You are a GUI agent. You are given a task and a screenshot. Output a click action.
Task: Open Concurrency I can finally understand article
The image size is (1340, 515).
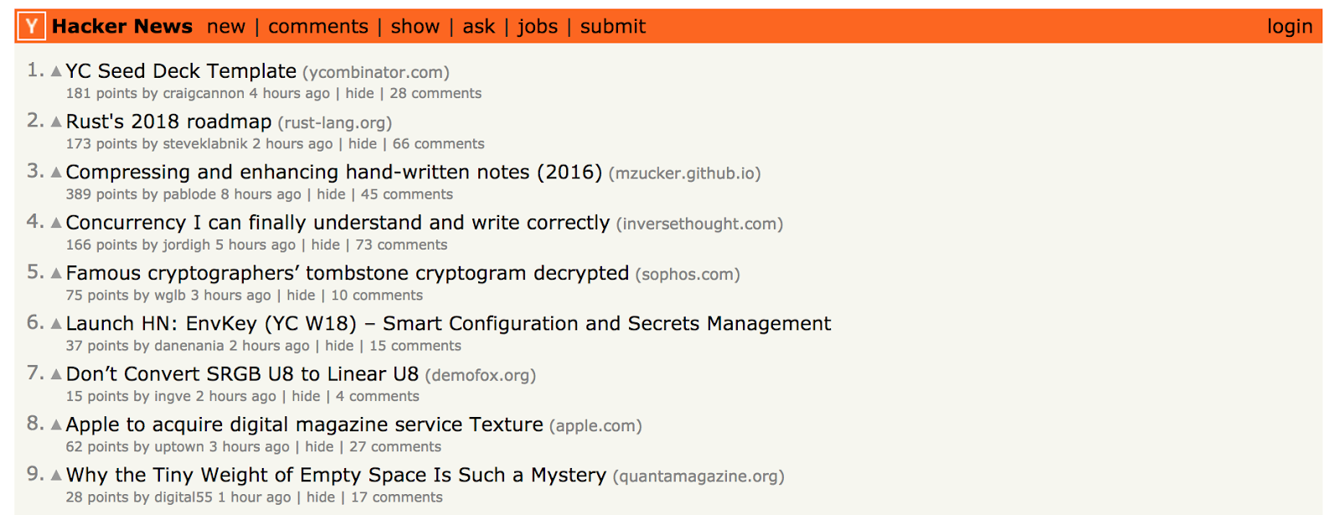click(x=338, y=223)
